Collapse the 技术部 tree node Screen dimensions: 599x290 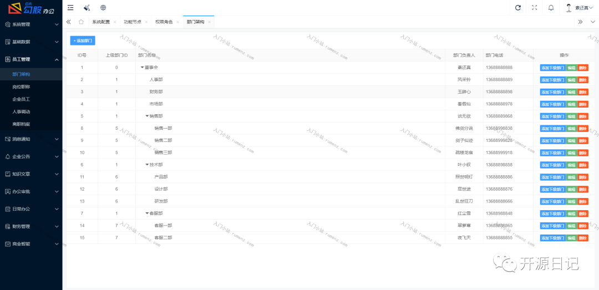point(147,165)
